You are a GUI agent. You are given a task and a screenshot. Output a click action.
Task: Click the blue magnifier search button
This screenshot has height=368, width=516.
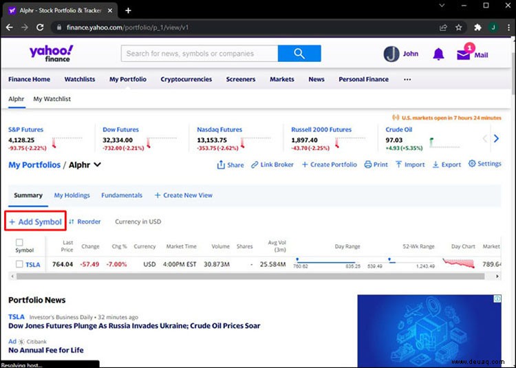tap(299, 53)
